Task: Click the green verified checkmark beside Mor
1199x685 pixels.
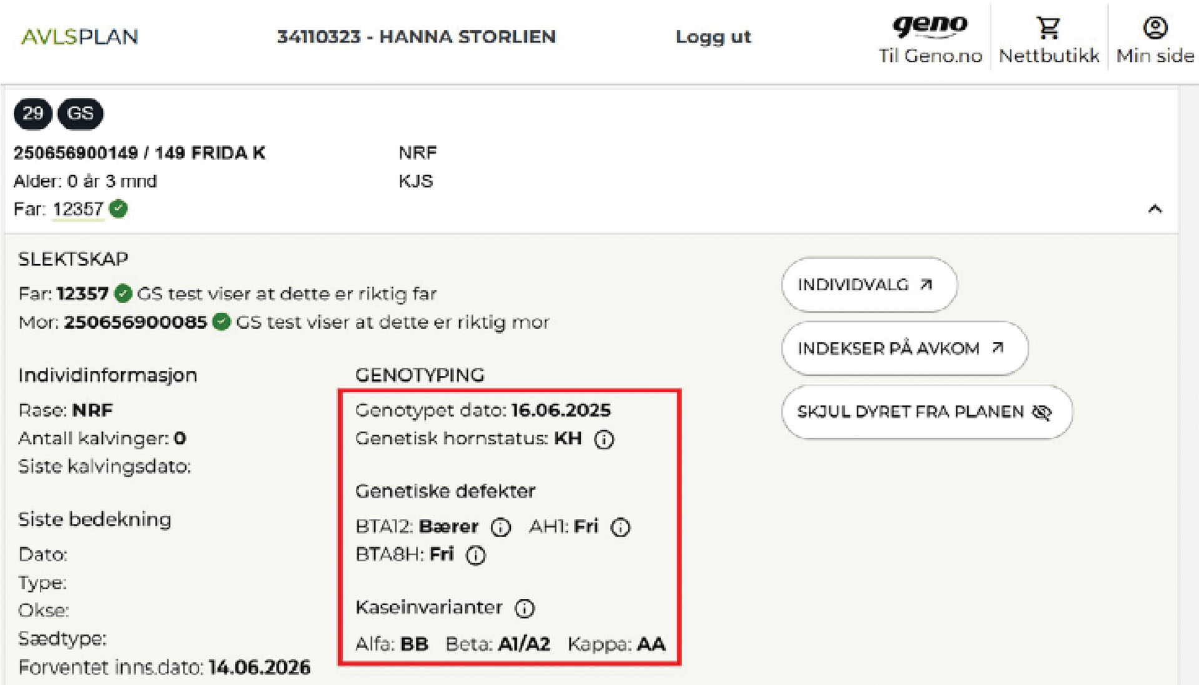Action: tap(221, 322)
